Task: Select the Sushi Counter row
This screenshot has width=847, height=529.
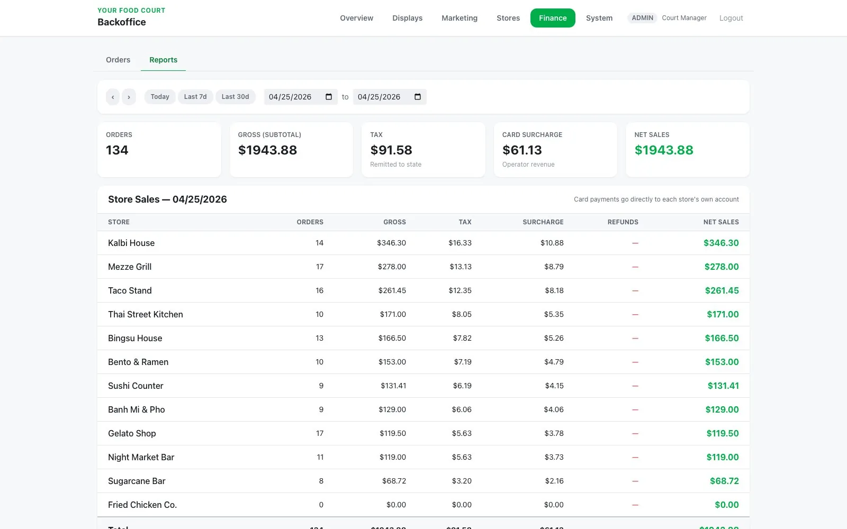Action: coord(424,386)
